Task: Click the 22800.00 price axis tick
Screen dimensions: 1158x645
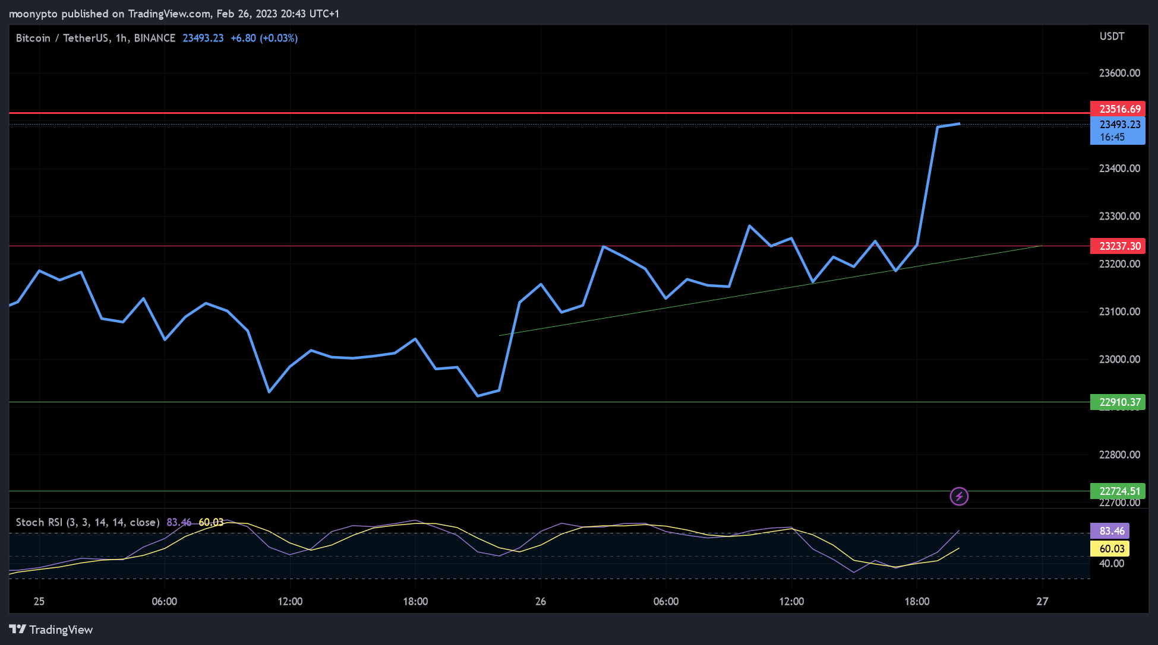Action: pyautogui.click(x=1119, y=455)
